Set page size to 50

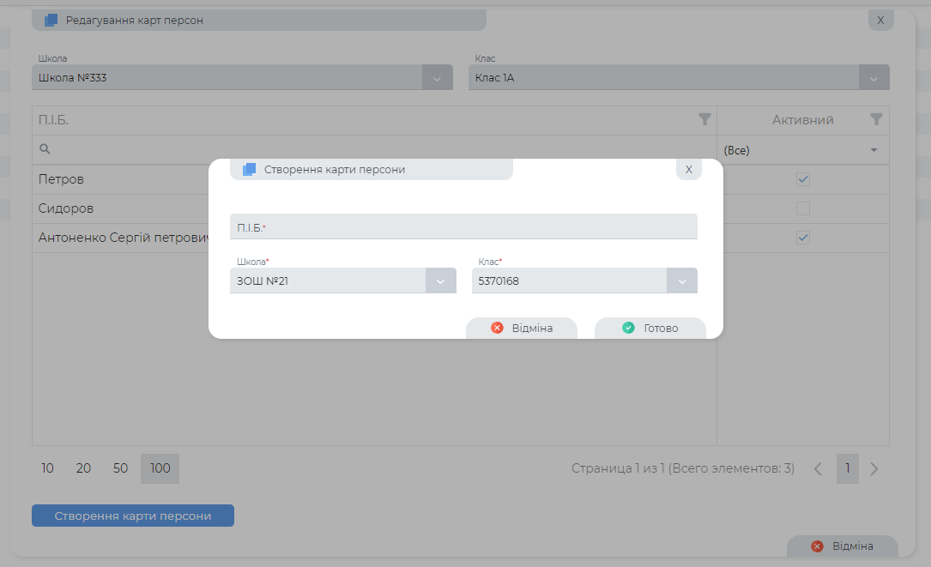[x=120, y=468]
